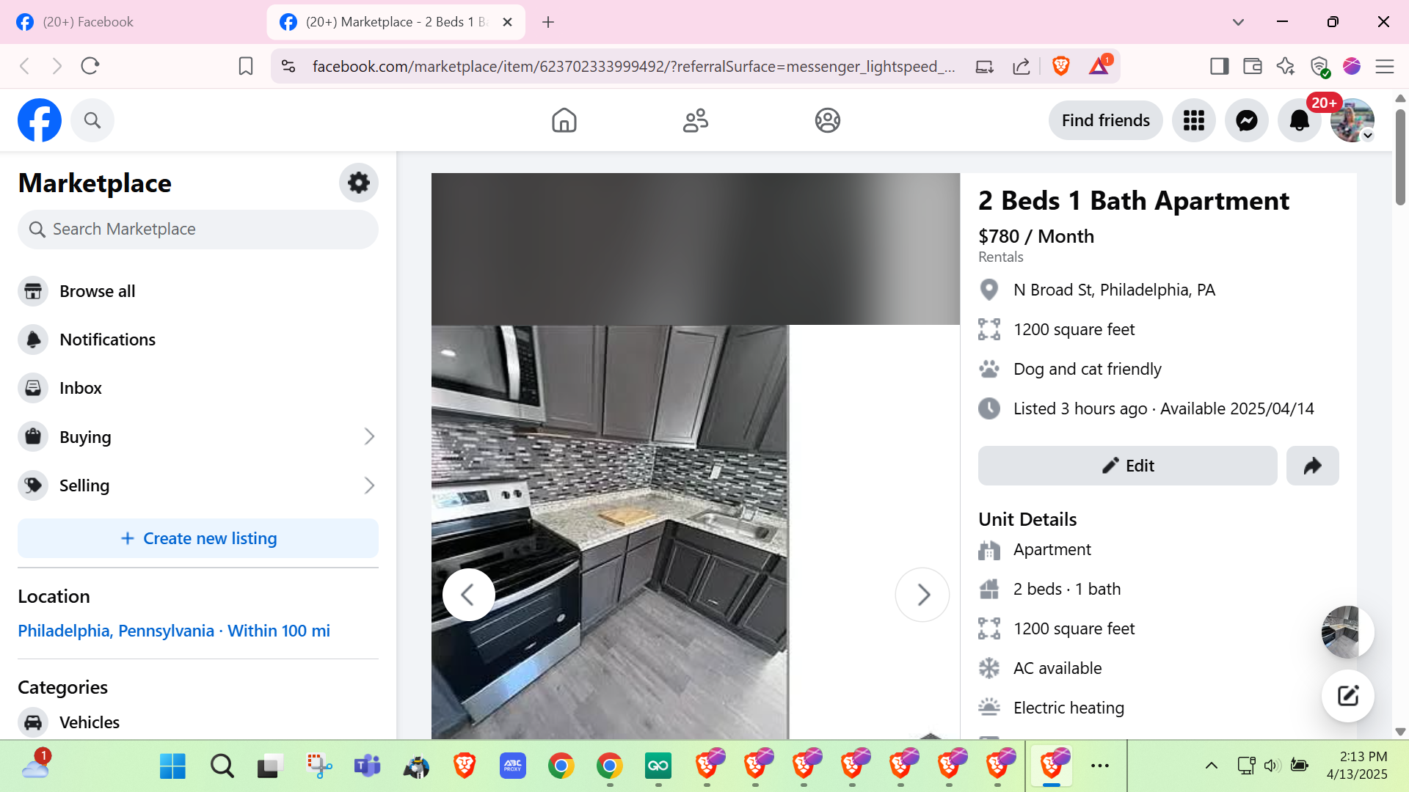Show the next listing photo
The width and height of the screenshot is (1409, 792).
pyautogui.click(x=922, y=595)
